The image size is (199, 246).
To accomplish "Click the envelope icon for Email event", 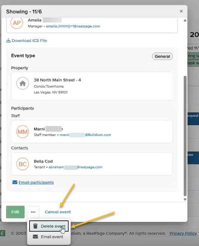I will pyautogui.click(x=36, y=237).
